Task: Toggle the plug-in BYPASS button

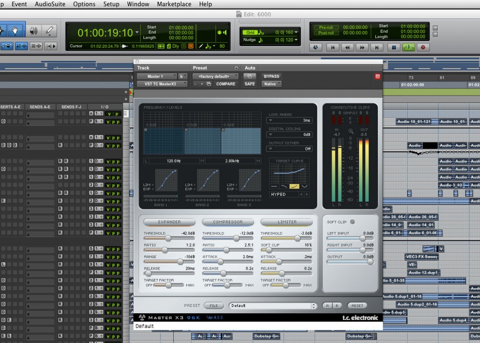Action: pos(271,76)
